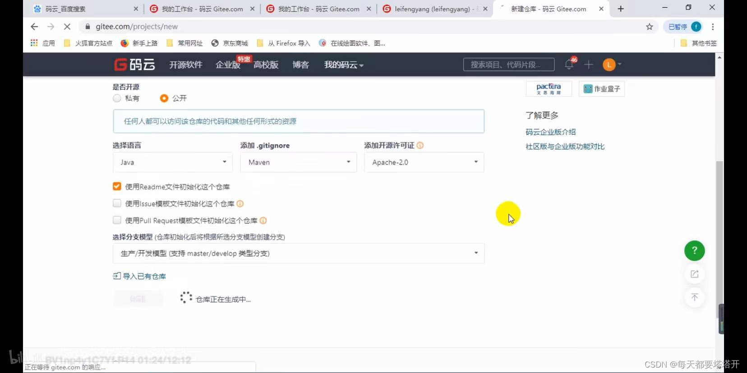Screen dimensions: 747x373
Task: Click the search 搜索项目、代码片段 field
Action: tap(509, 65)
